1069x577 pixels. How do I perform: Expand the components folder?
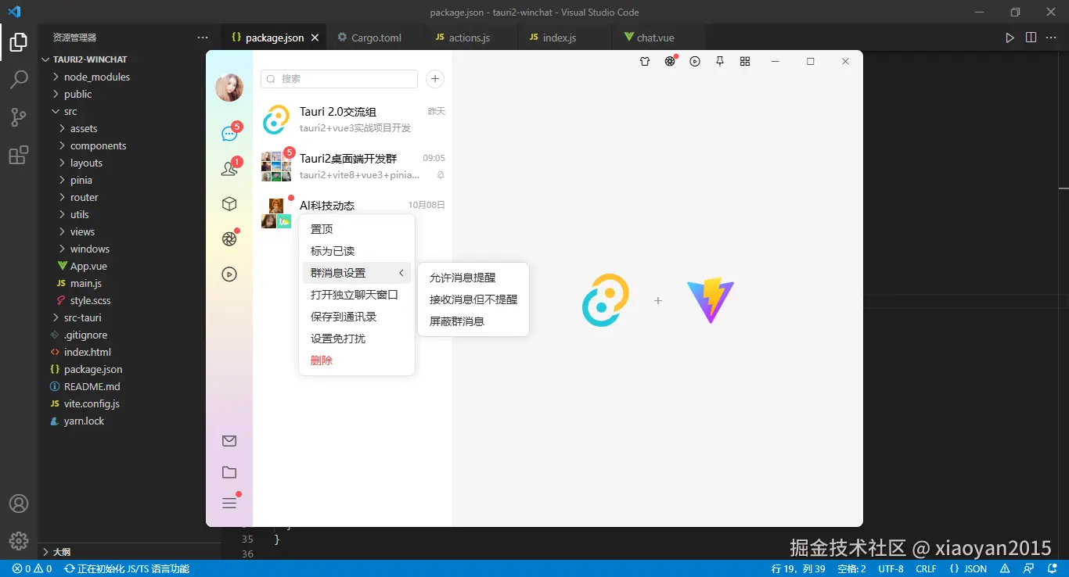(98, 145)
